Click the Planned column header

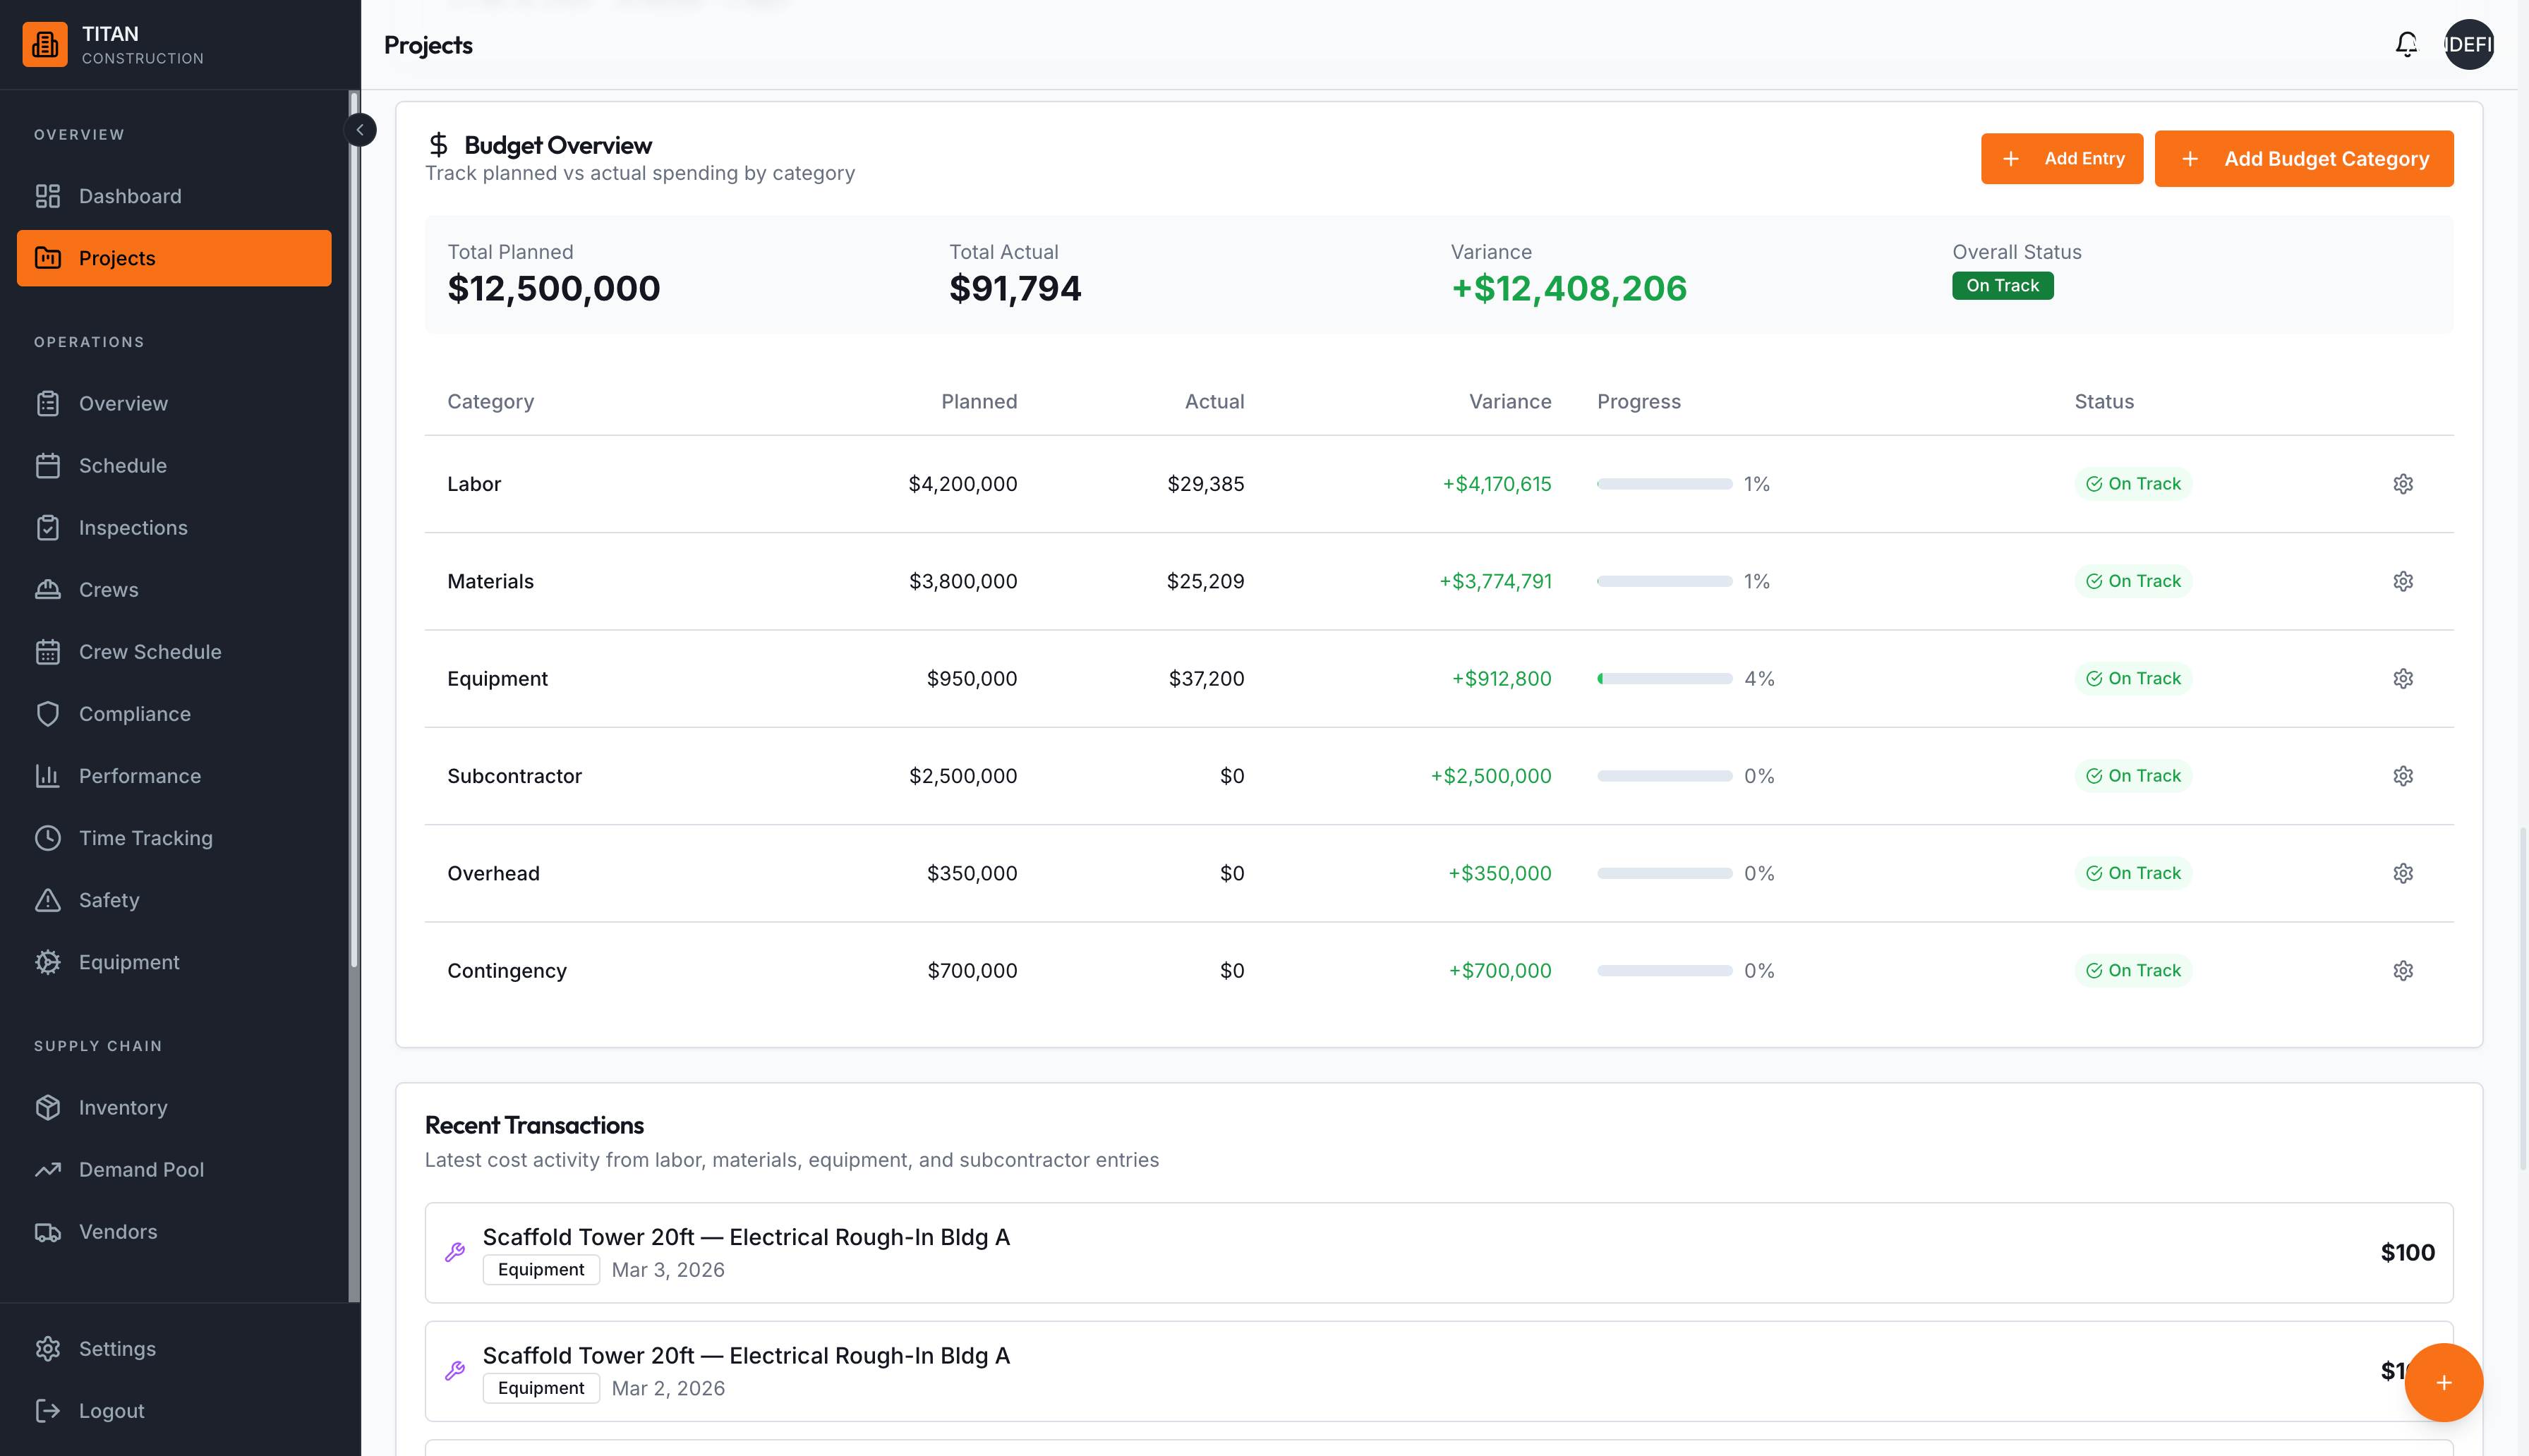tap(979, 402)
